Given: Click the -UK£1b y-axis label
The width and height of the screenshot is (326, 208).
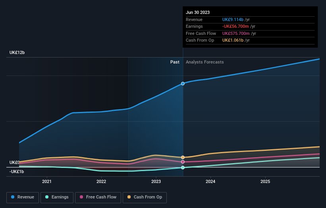Looking at the screenshot, I should (17, 171).
